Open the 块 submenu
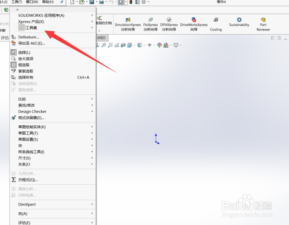The width and height of the screenshot is (289, 225). pyautogui.click(x=53, y=146)
